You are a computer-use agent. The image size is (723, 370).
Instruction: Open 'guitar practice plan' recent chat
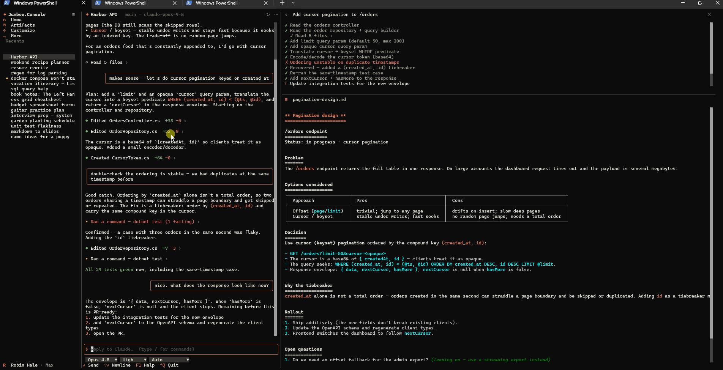pos(37,110)
